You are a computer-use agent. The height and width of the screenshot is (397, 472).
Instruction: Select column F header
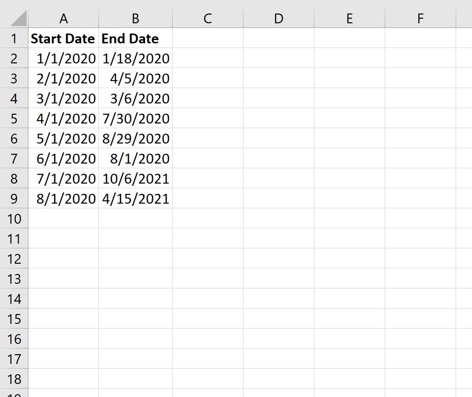point(420,19)
